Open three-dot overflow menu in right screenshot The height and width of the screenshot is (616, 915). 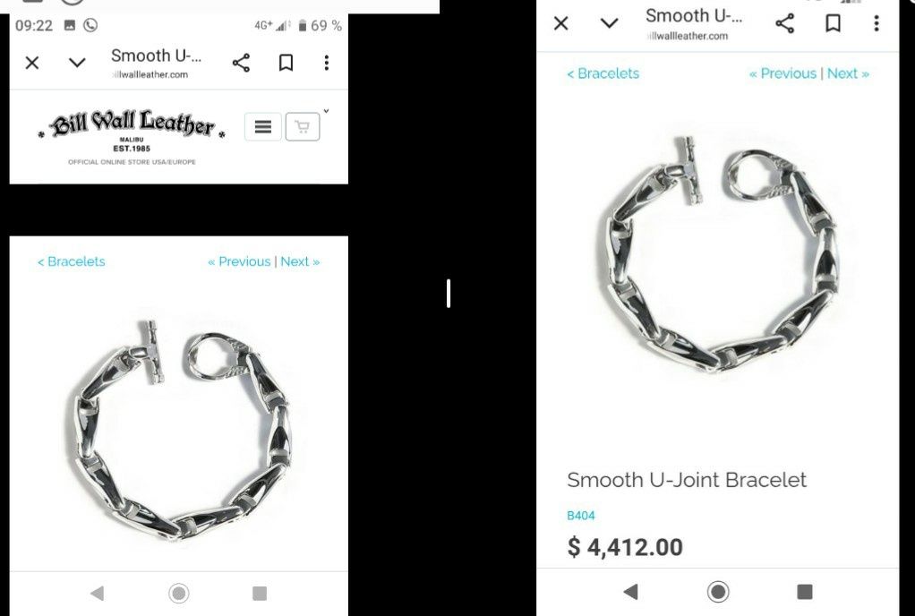coord(877,23)
